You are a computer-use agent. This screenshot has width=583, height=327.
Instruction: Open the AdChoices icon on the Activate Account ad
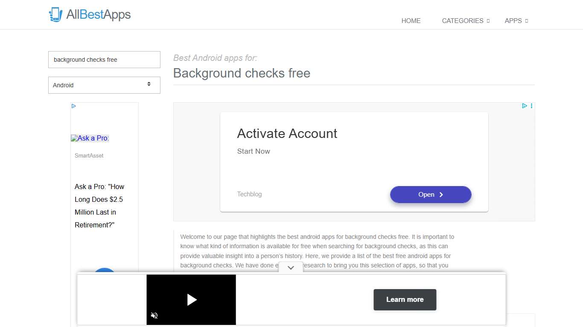(x=525, y=106)
